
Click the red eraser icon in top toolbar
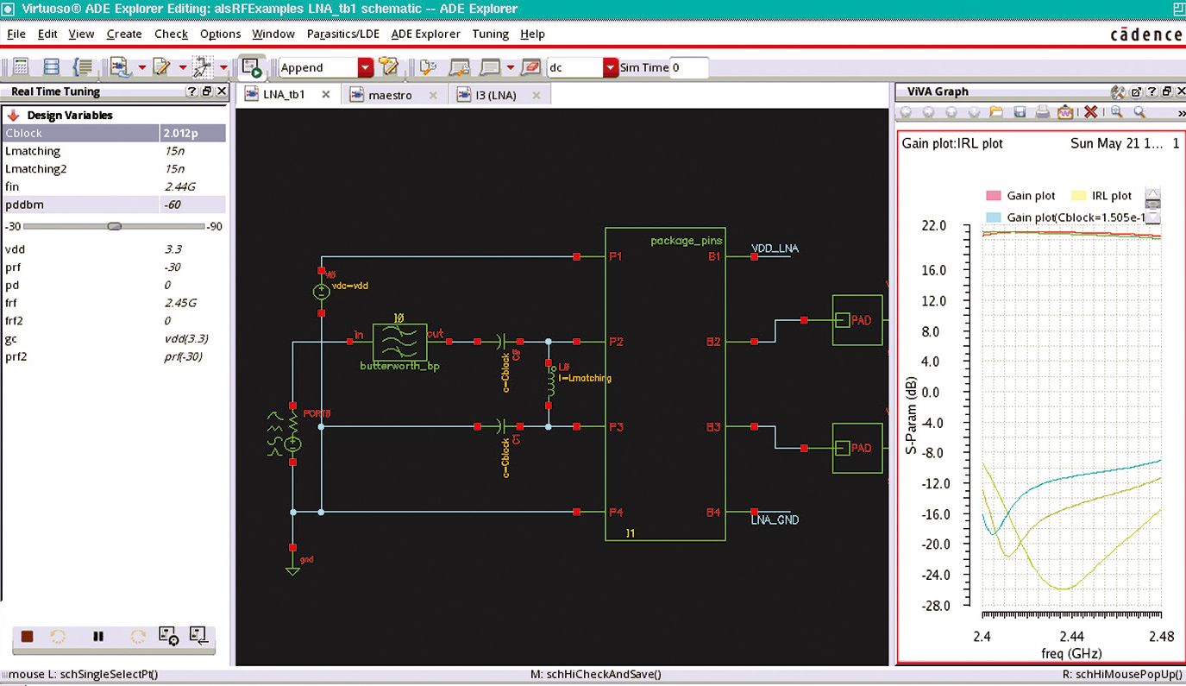[530, 67]
